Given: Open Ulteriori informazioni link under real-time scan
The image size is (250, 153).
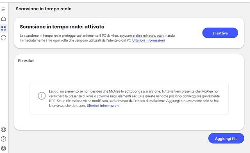Looking at the screenshot, I should coord(148,40).
